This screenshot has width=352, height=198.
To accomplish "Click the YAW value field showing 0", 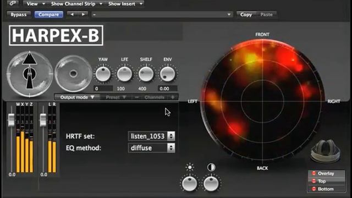I will (x=103, y=89).
